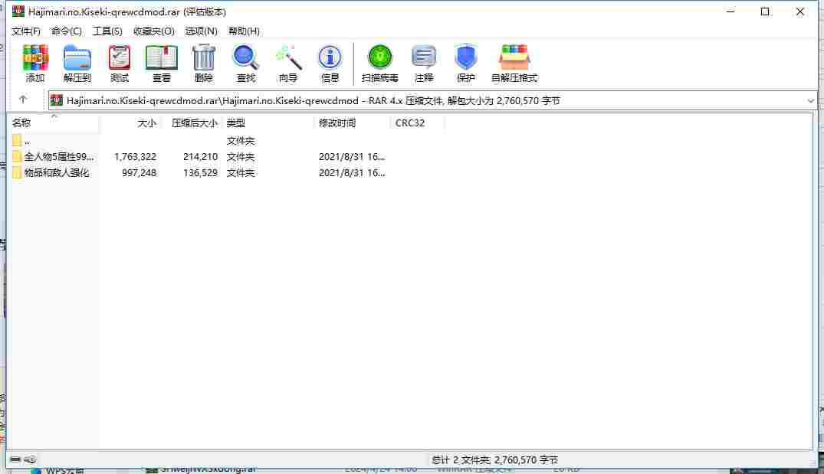
Task: Click the WinRAR title bar app icon
Action: 18,11
